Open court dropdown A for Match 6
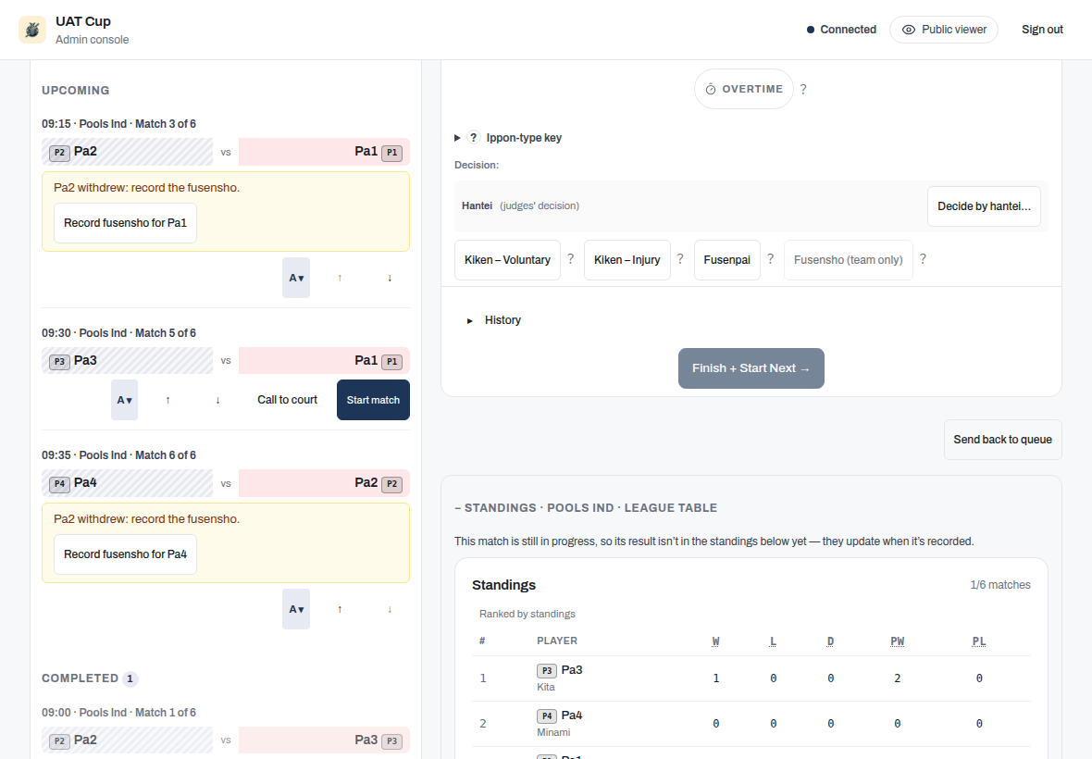The image size is (1092, 759). click(x=296, y=609)
